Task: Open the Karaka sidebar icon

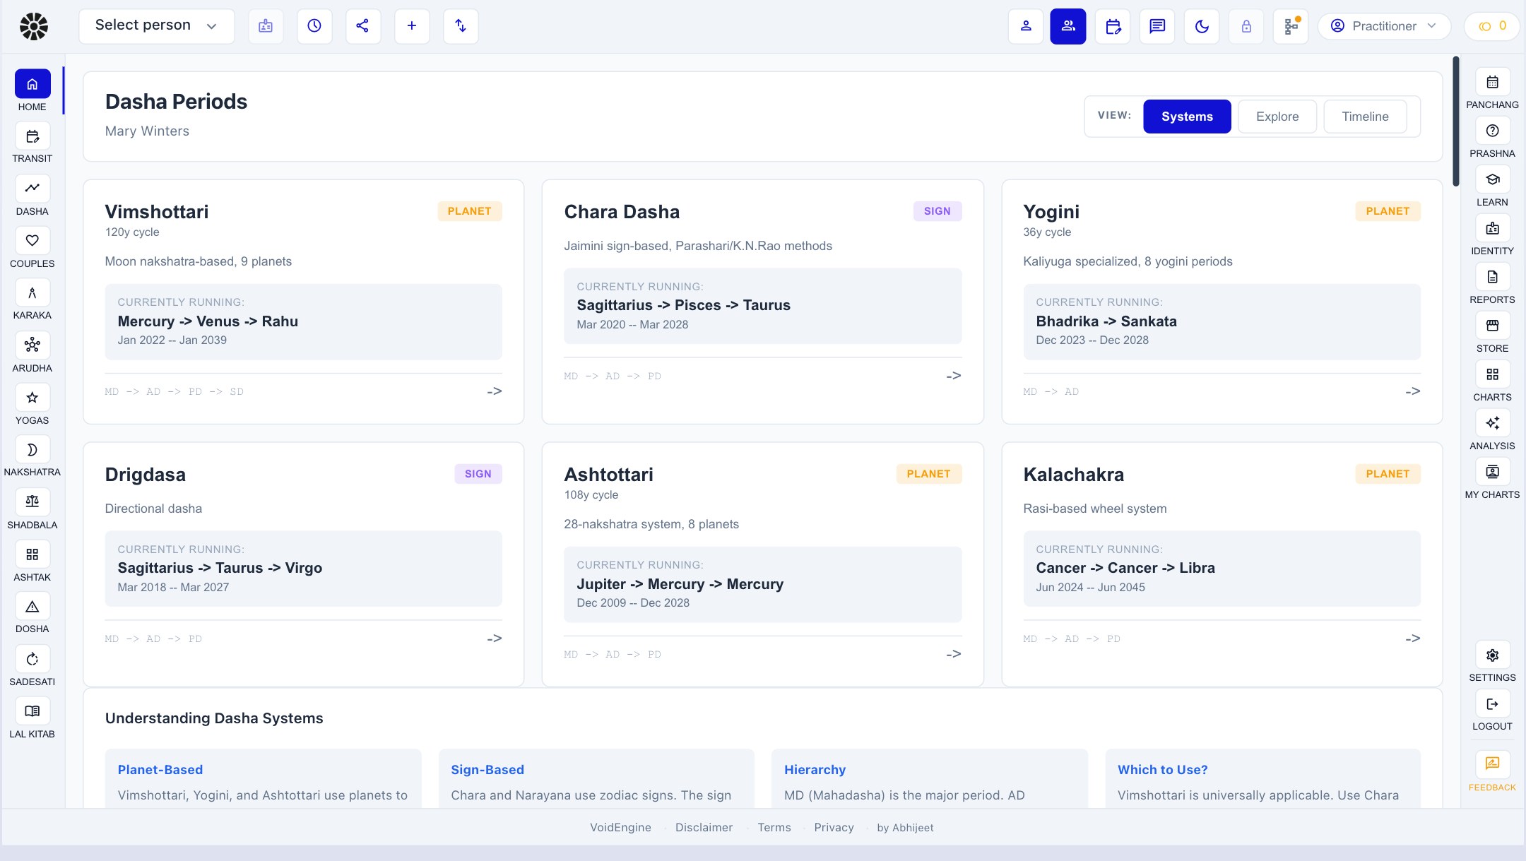Action: point(32,293)
